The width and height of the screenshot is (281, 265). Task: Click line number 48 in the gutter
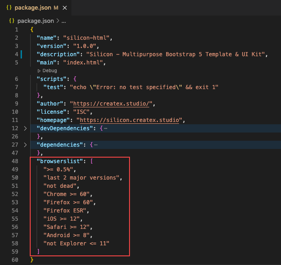(x=16, y=161)
